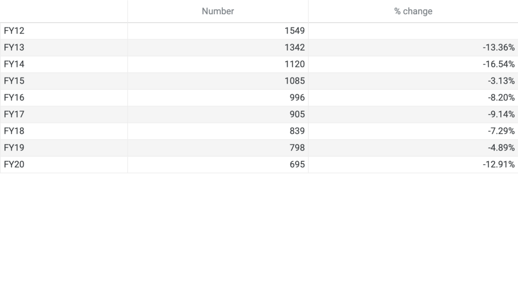
Task: Click the Number column header
Action: (x=218, y=11)
